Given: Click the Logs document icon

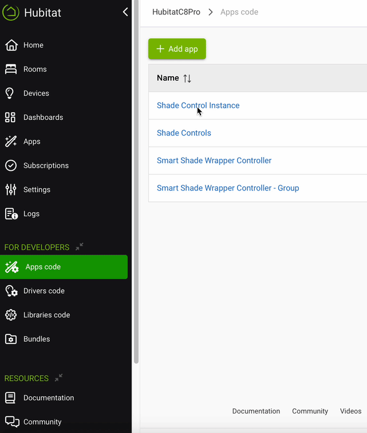Looking at the screenshot, I should click(11, 214).
